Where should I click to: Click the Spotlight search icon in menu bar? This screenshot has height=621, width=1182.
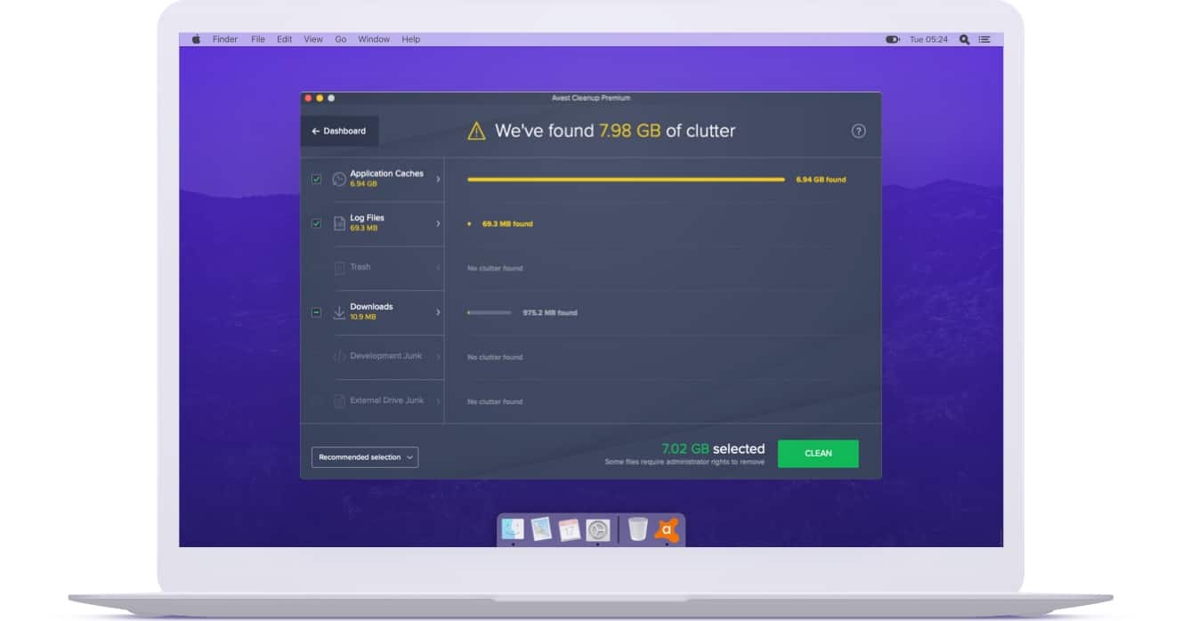[x=964, y=39]
